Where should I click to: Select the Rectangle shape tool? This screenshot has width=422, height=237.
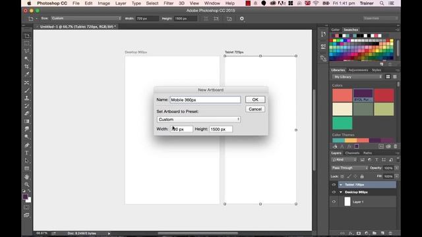pos(26,169)
